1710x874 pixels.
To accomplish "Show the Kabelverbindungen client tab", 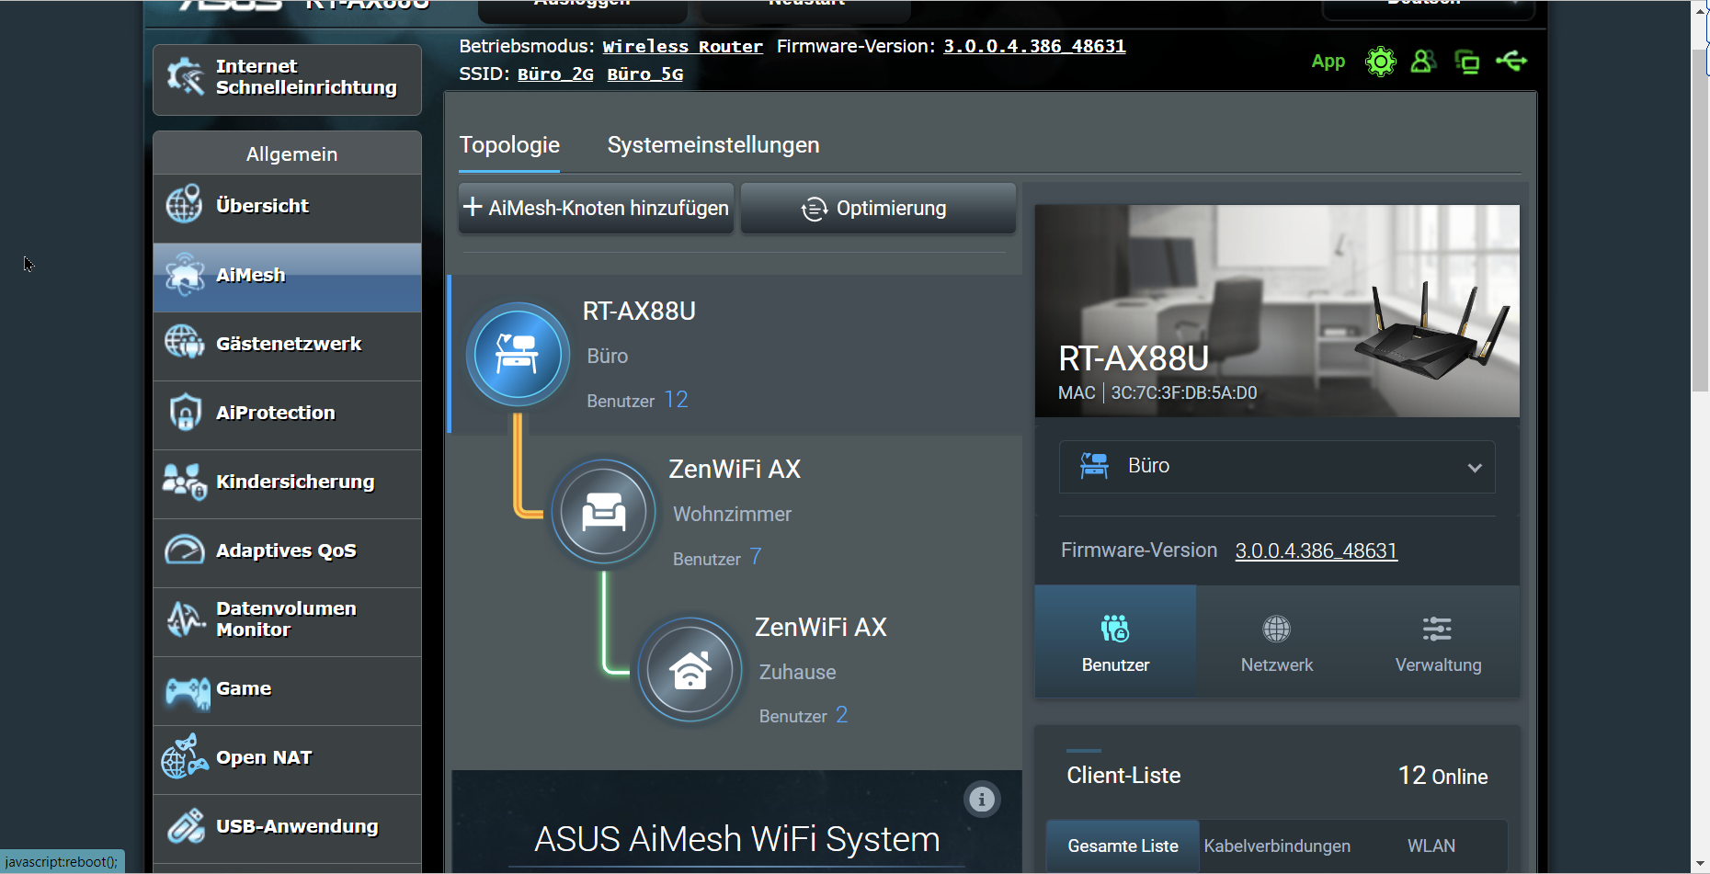I will [x=1277, y=846].
